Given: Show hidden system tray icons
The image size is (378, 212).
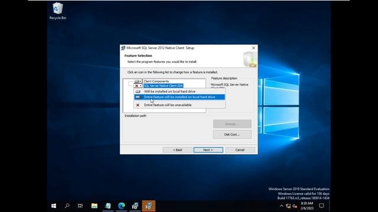Looking at the screenshot, I should click(x=281, y=206).
